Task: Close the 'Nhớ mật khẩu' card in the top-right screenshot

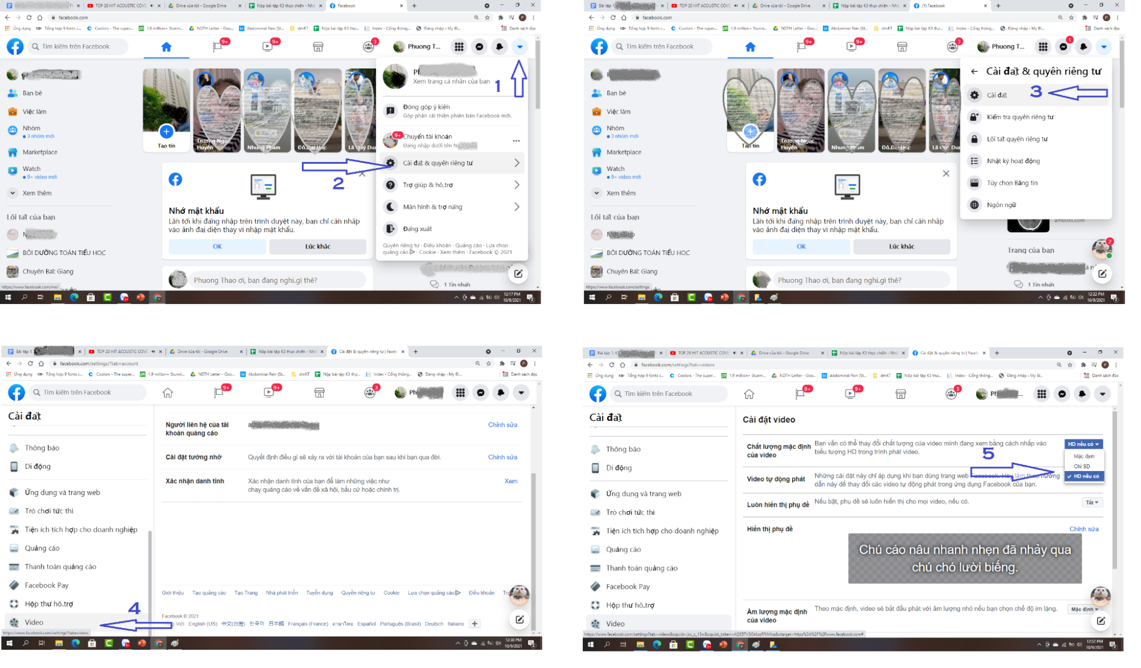Action: click(x=946, y=173)
